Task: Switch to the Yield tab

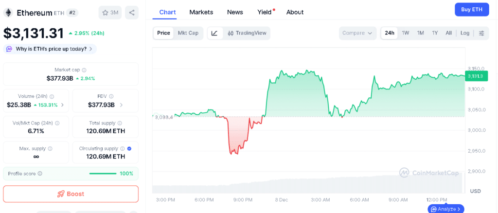Action: 264,12
